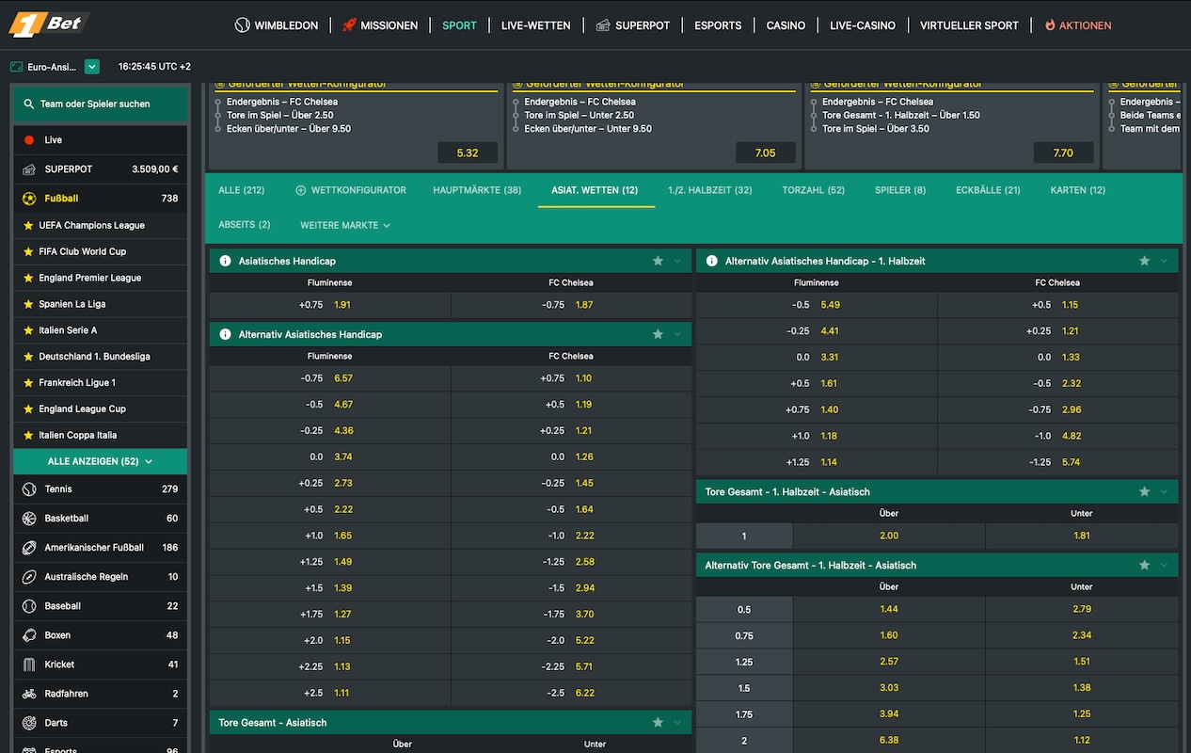Open the Live-Wetten section in top navigation

coord(535,25)
